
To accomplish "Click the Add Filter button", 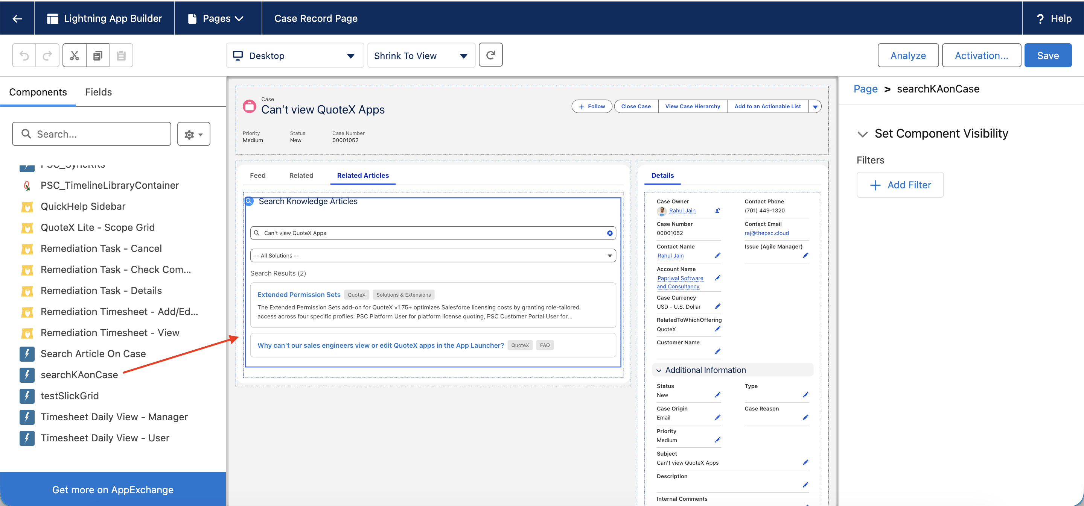I will coord(900,185).
